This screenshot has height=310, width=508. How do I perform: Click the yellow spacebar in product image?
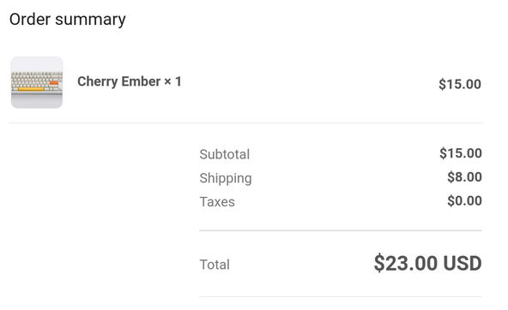pyautogui.click(x=31, y=89)
